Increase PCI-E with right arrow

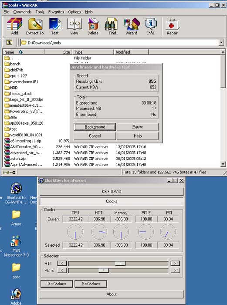click(x=175, y=271)
